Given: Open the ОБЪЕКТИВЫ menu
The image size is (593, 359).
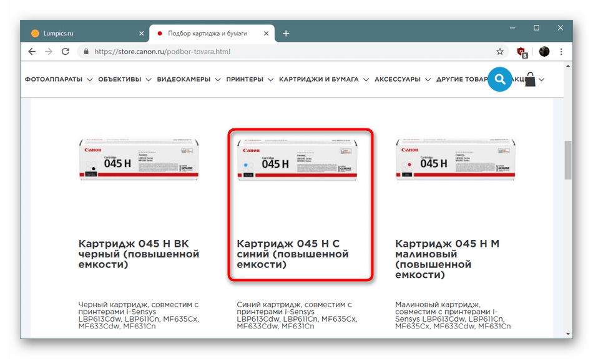Looking at the screenshot, I should click(120, 79).
